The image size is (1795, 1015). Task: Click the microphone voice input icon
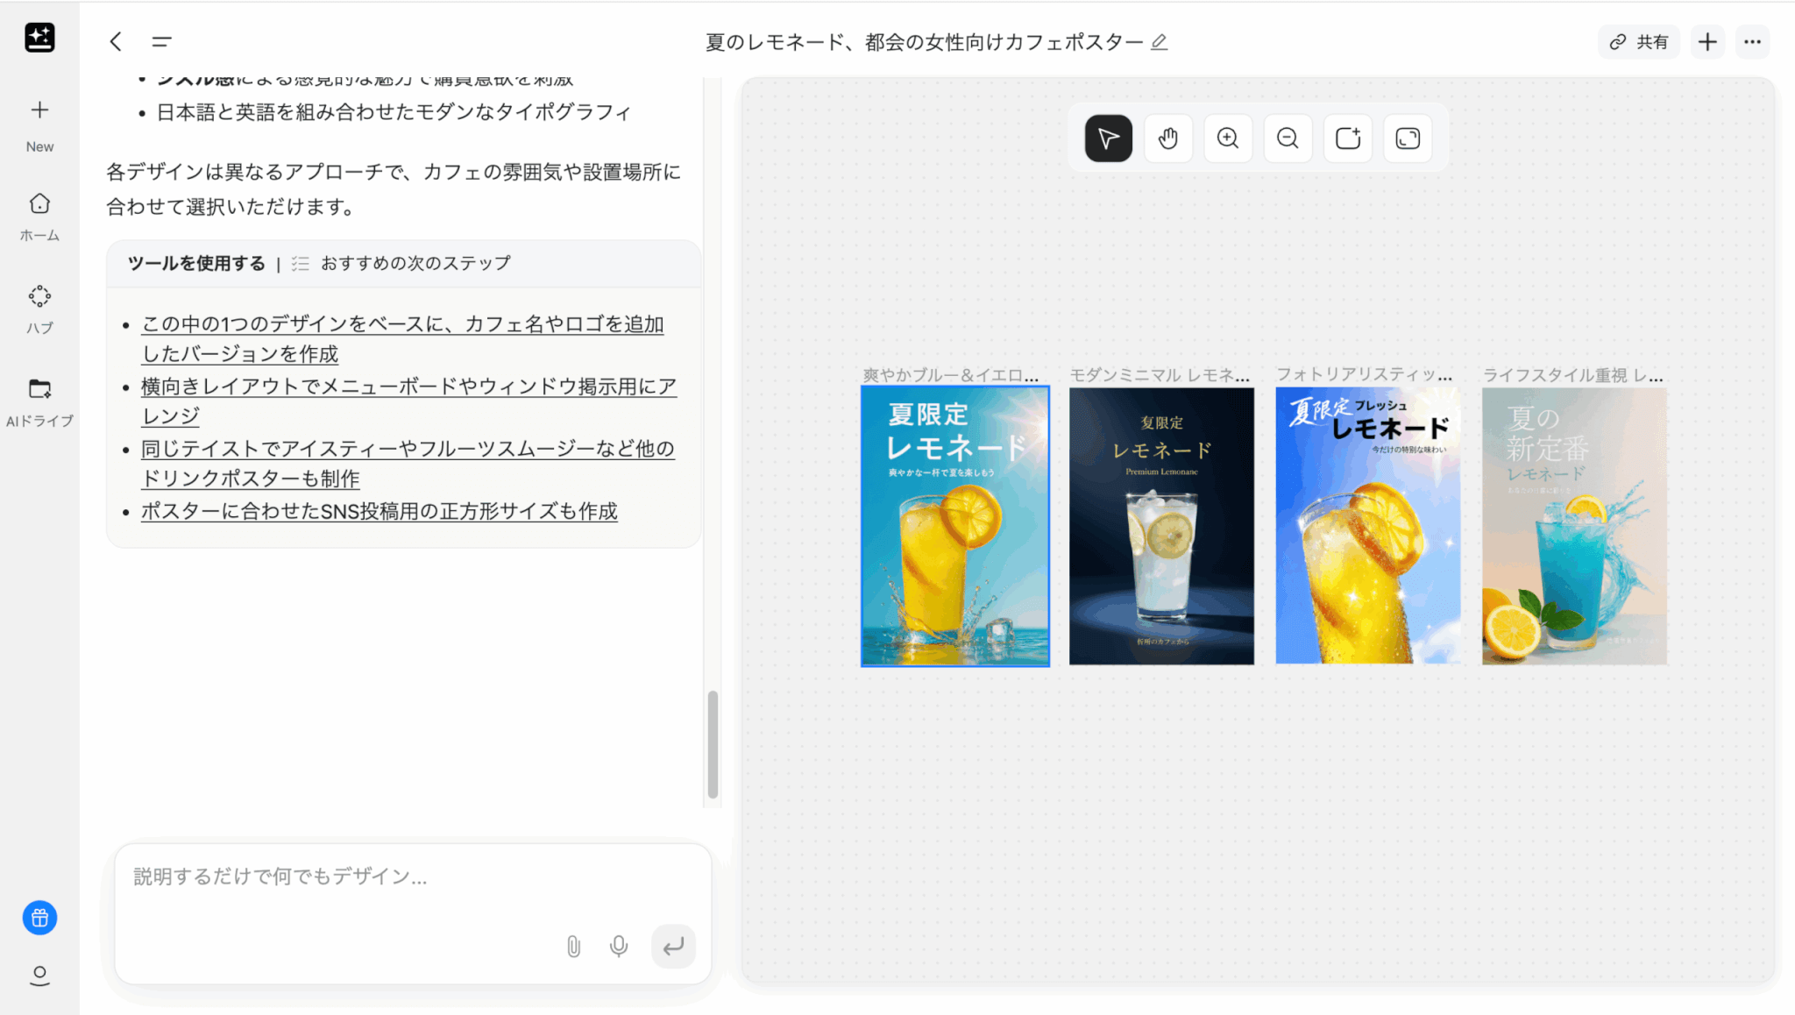[619, 947]
